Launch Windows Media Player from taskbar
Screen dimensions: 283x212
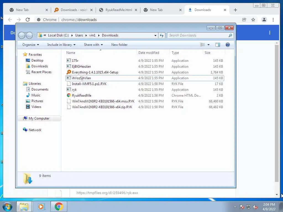[x=41, y=206]
